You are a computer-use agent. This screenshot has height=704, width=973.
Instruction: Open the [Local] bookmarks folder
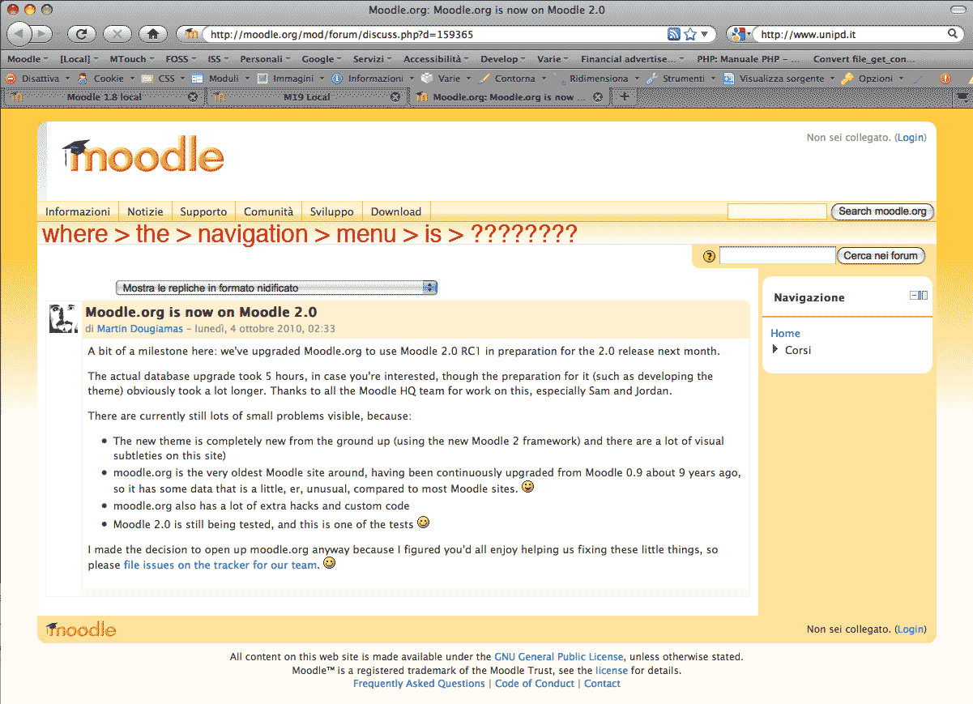tap(79, 59)
